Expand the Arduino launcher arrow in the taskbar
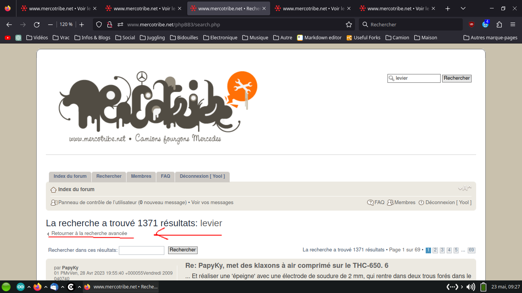This screenshot has height=293, width=522. (x=29, y=287)
